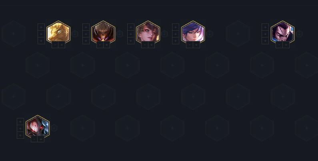Select the dark-haired scarred male champion portrait
Screen dimensions: 318x161
click(282, 32)
